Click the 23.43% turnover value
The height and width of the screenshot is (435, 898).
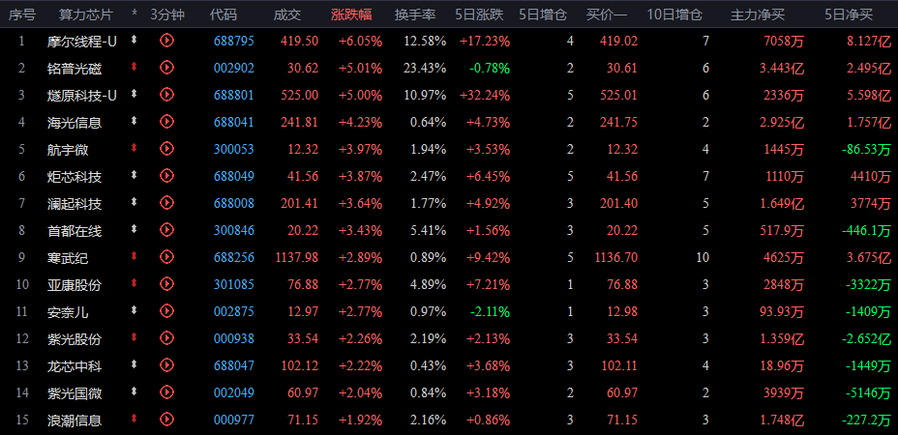(425, 68)
